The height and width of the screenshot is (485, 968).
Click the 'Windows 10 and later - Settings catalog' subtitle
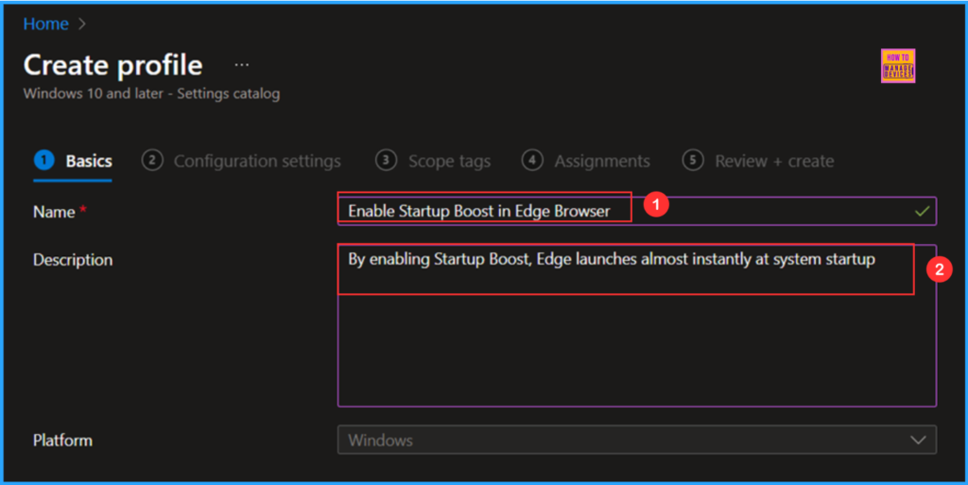pyautogui.click(x=151, y=94)
